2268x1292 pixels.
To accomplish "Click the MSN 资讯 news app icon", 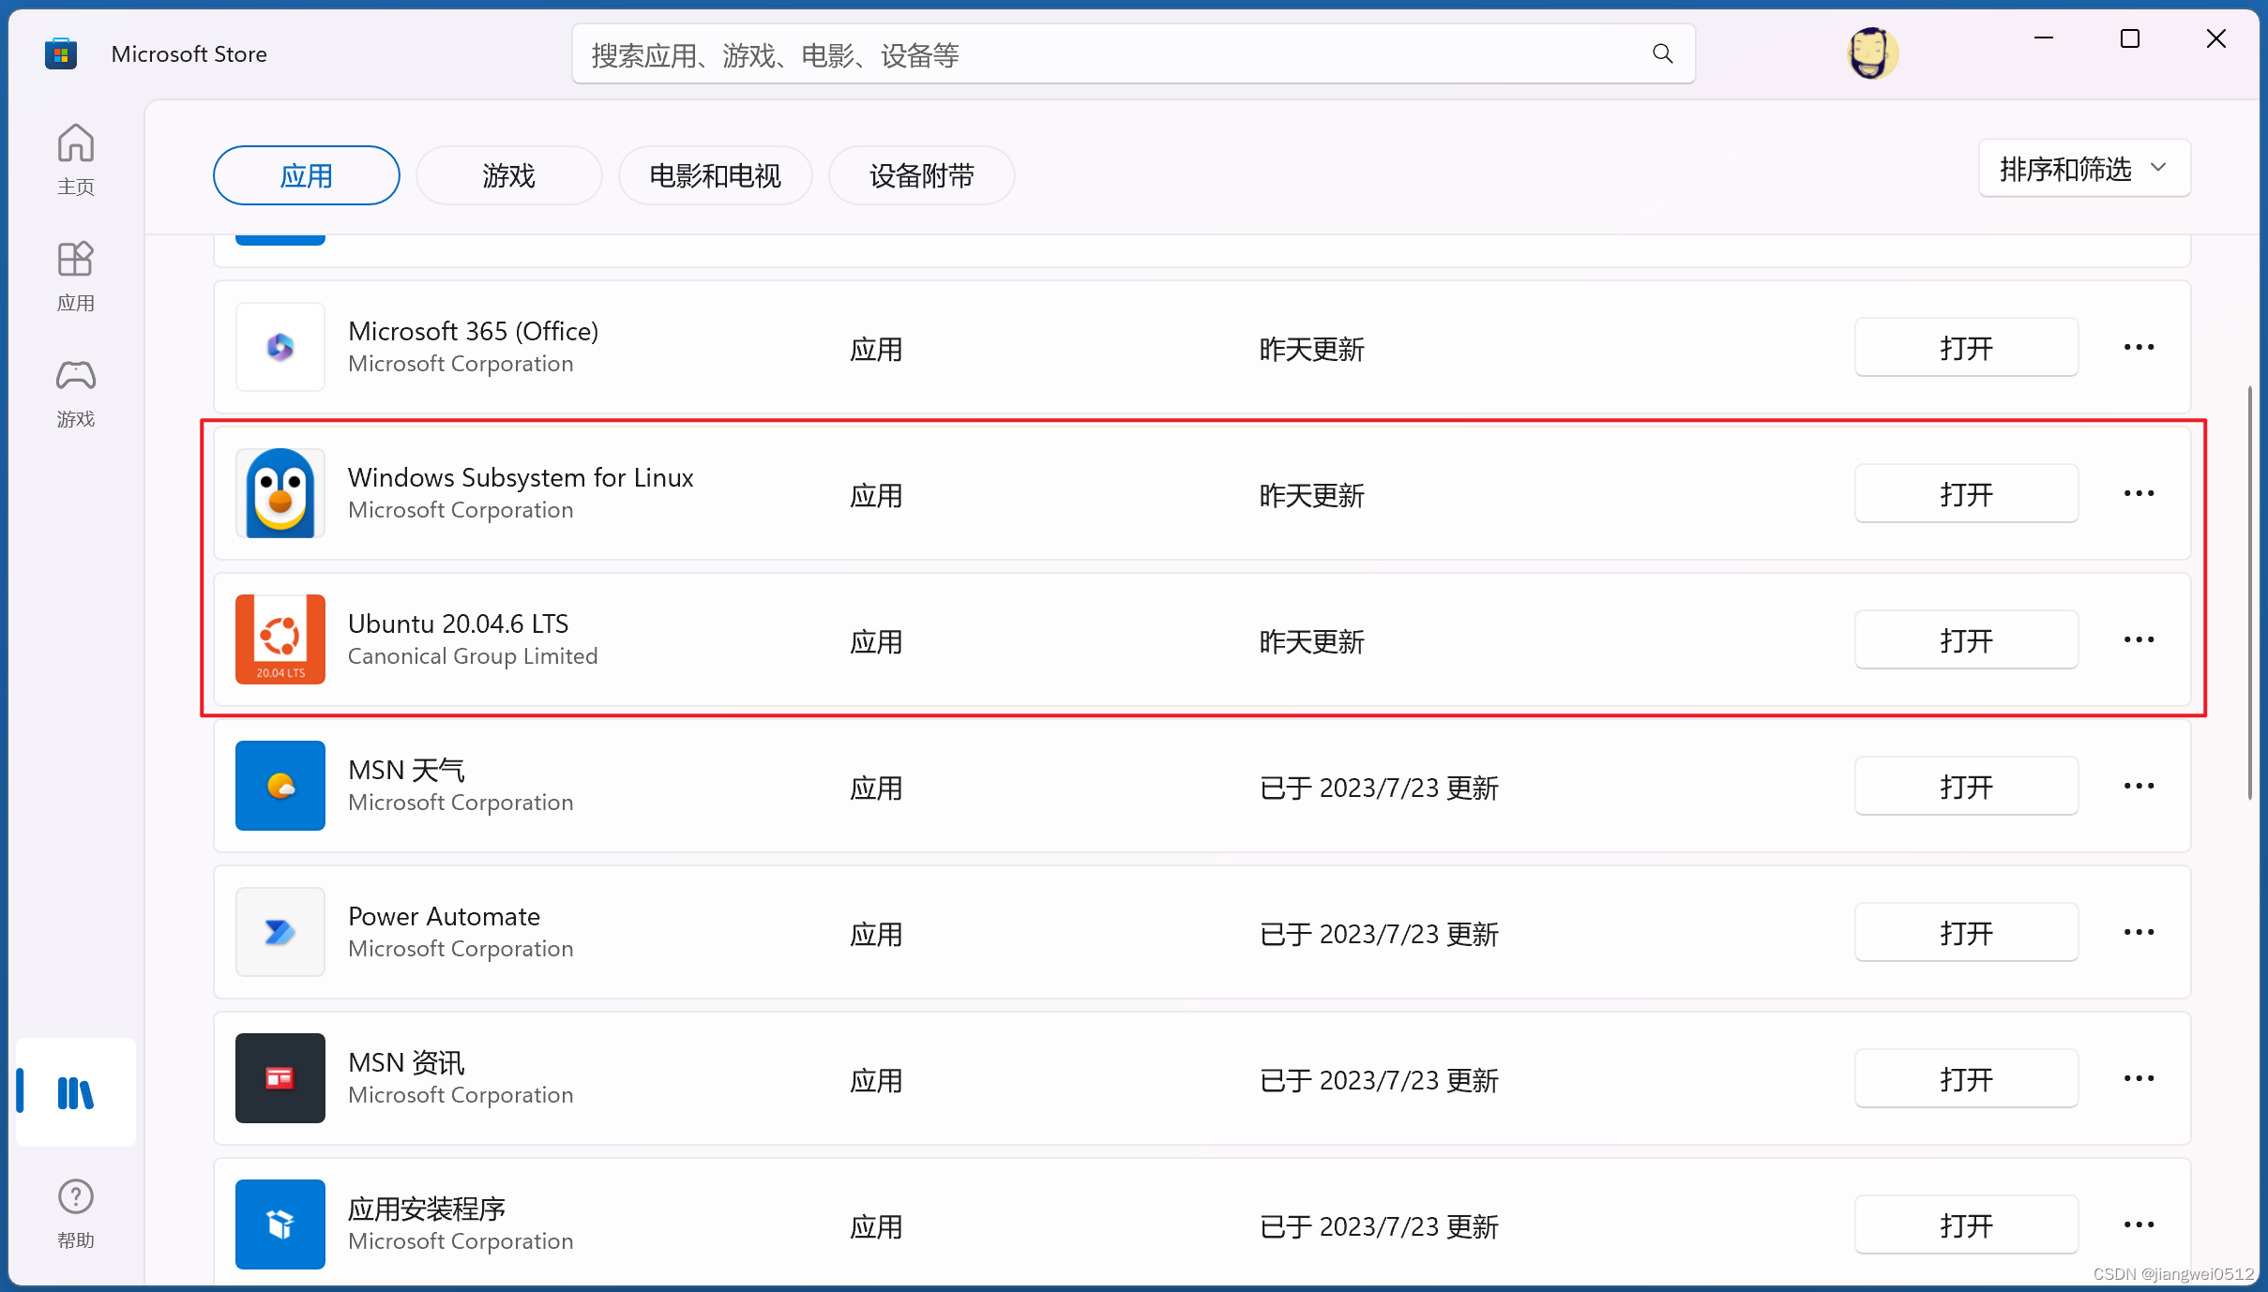I will (280, 1078).
